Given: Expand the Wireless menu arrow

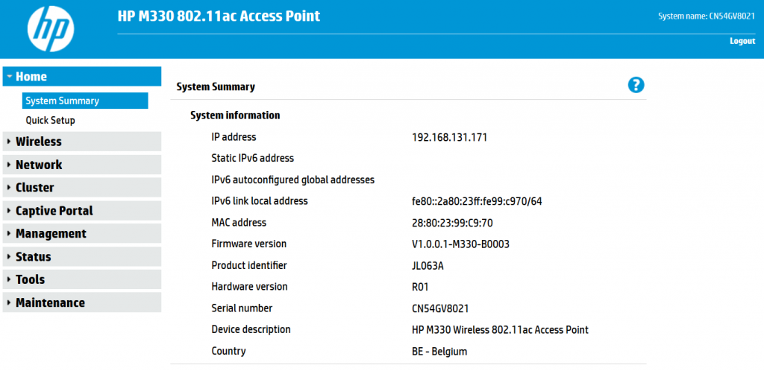Looking at the screenshot, I should pos(9,142).
